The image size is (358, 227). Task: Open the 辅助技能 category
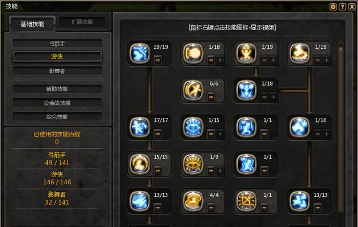(x=57, y=89)
